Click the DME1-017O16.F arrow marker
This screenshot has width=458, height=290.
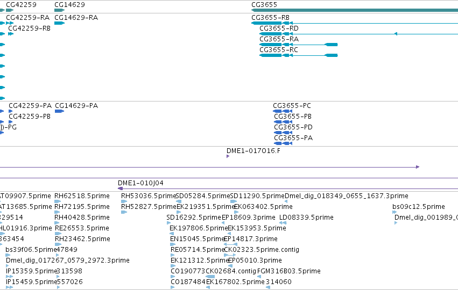coord(228,156)
